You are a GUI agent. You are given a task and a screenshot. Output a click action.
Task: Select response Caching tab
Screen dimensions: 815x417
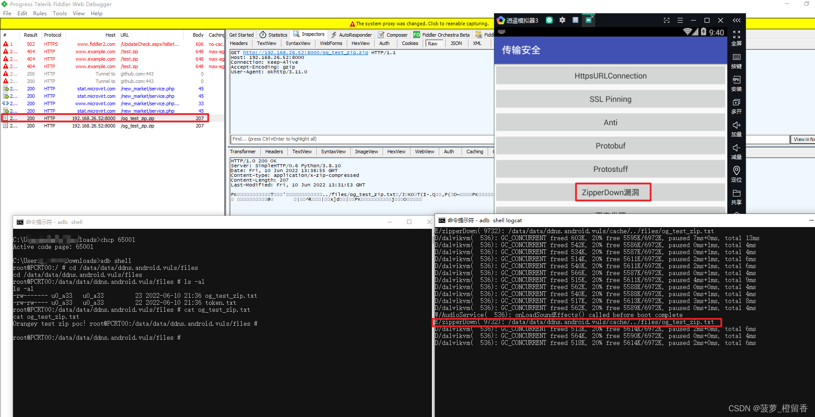point(475,152)
